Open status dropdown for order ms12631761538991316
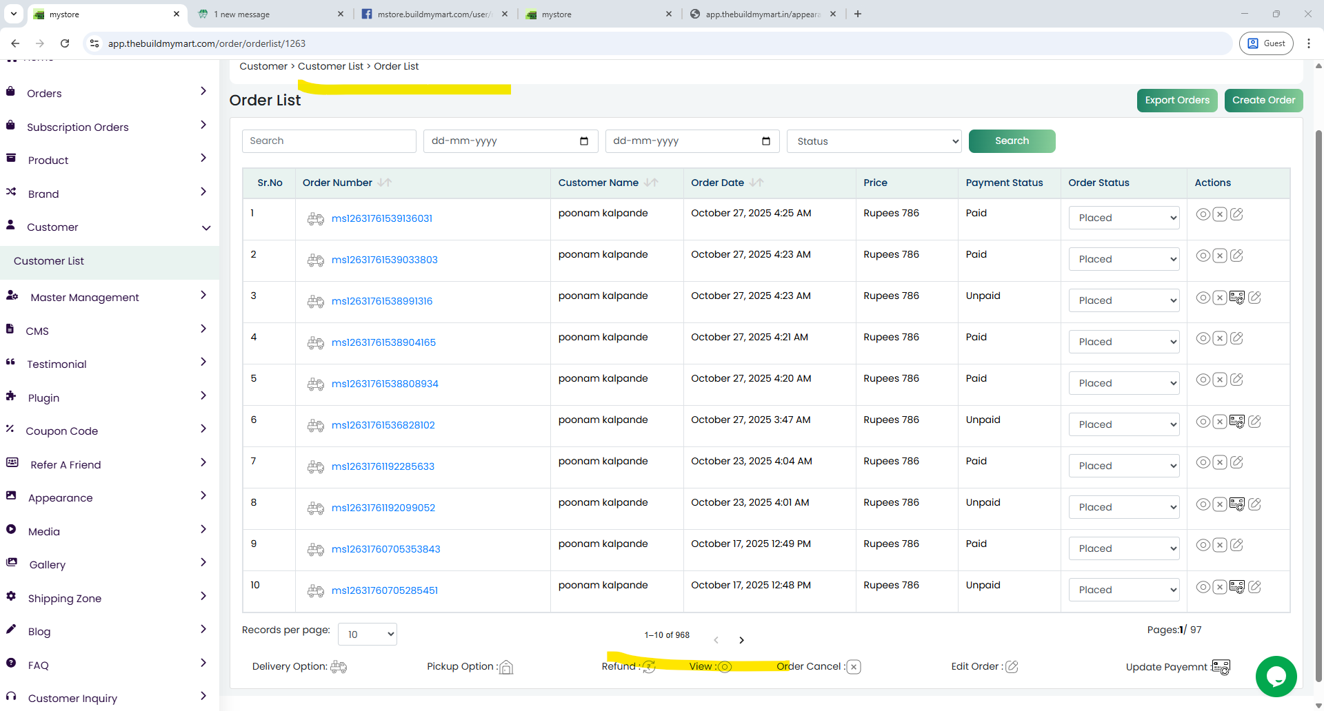The image size is (1324, 711). pyautogui.click(x=1124, y=300)
